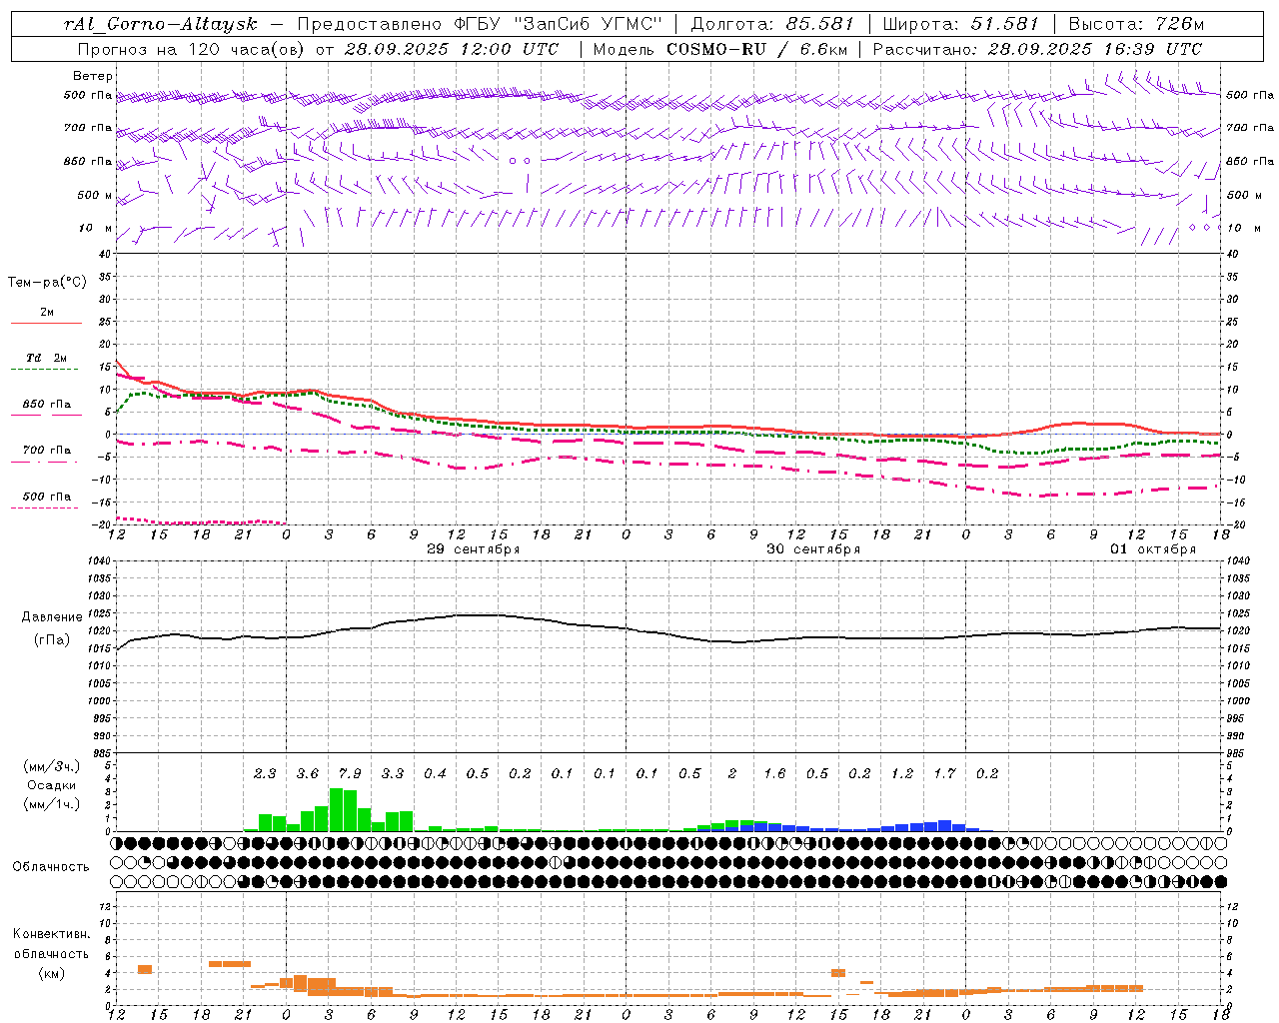Viewport: 1279px width, 1023px height.
Task: Click the Давление pressure label
Action: pos(52,617)
